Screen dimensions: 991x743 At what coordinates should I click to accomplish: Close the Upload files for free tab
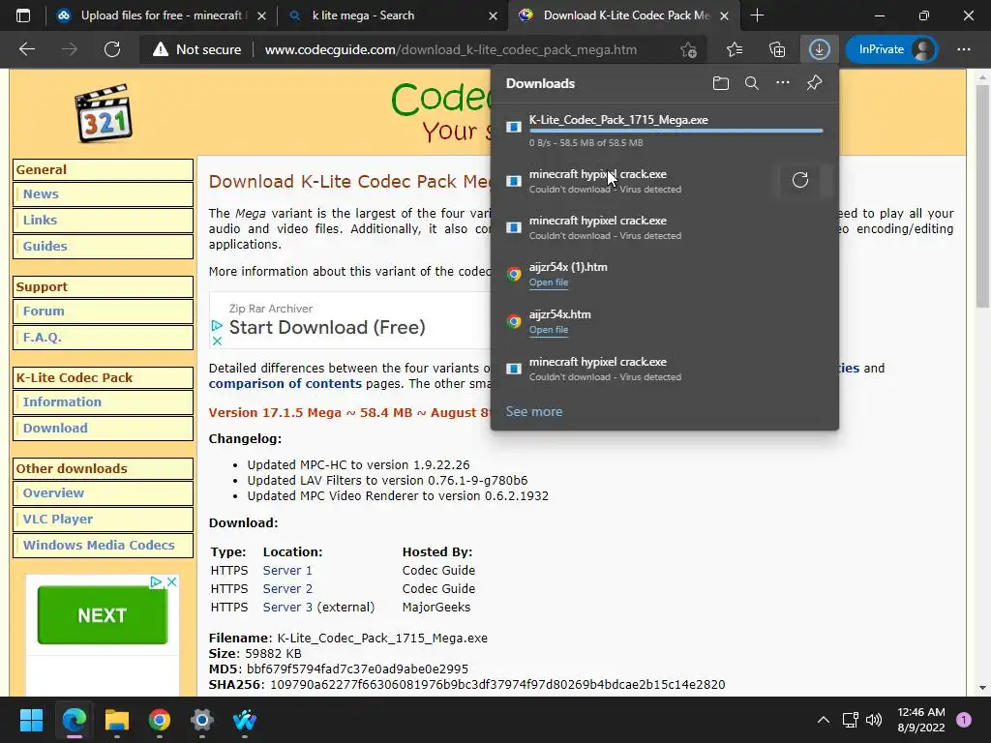[261, 15]
